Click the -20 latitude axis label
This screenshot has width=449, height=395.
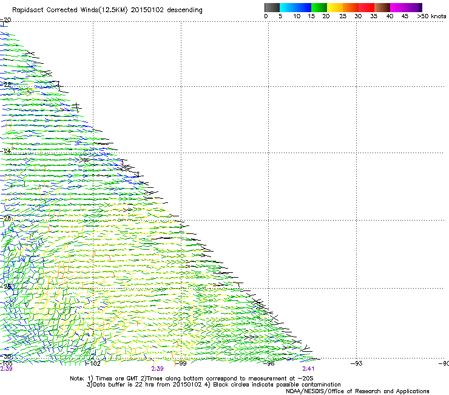click(x=5, y=20)
